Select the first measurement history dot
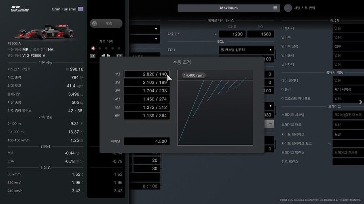This screenshot has height=204, width=364. tap(93, 48)
